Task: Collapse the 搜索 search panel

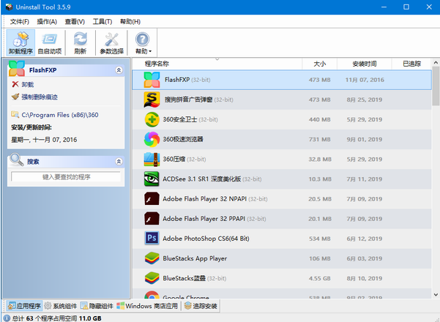Action: pyautogui.click(x=119, y=161)
